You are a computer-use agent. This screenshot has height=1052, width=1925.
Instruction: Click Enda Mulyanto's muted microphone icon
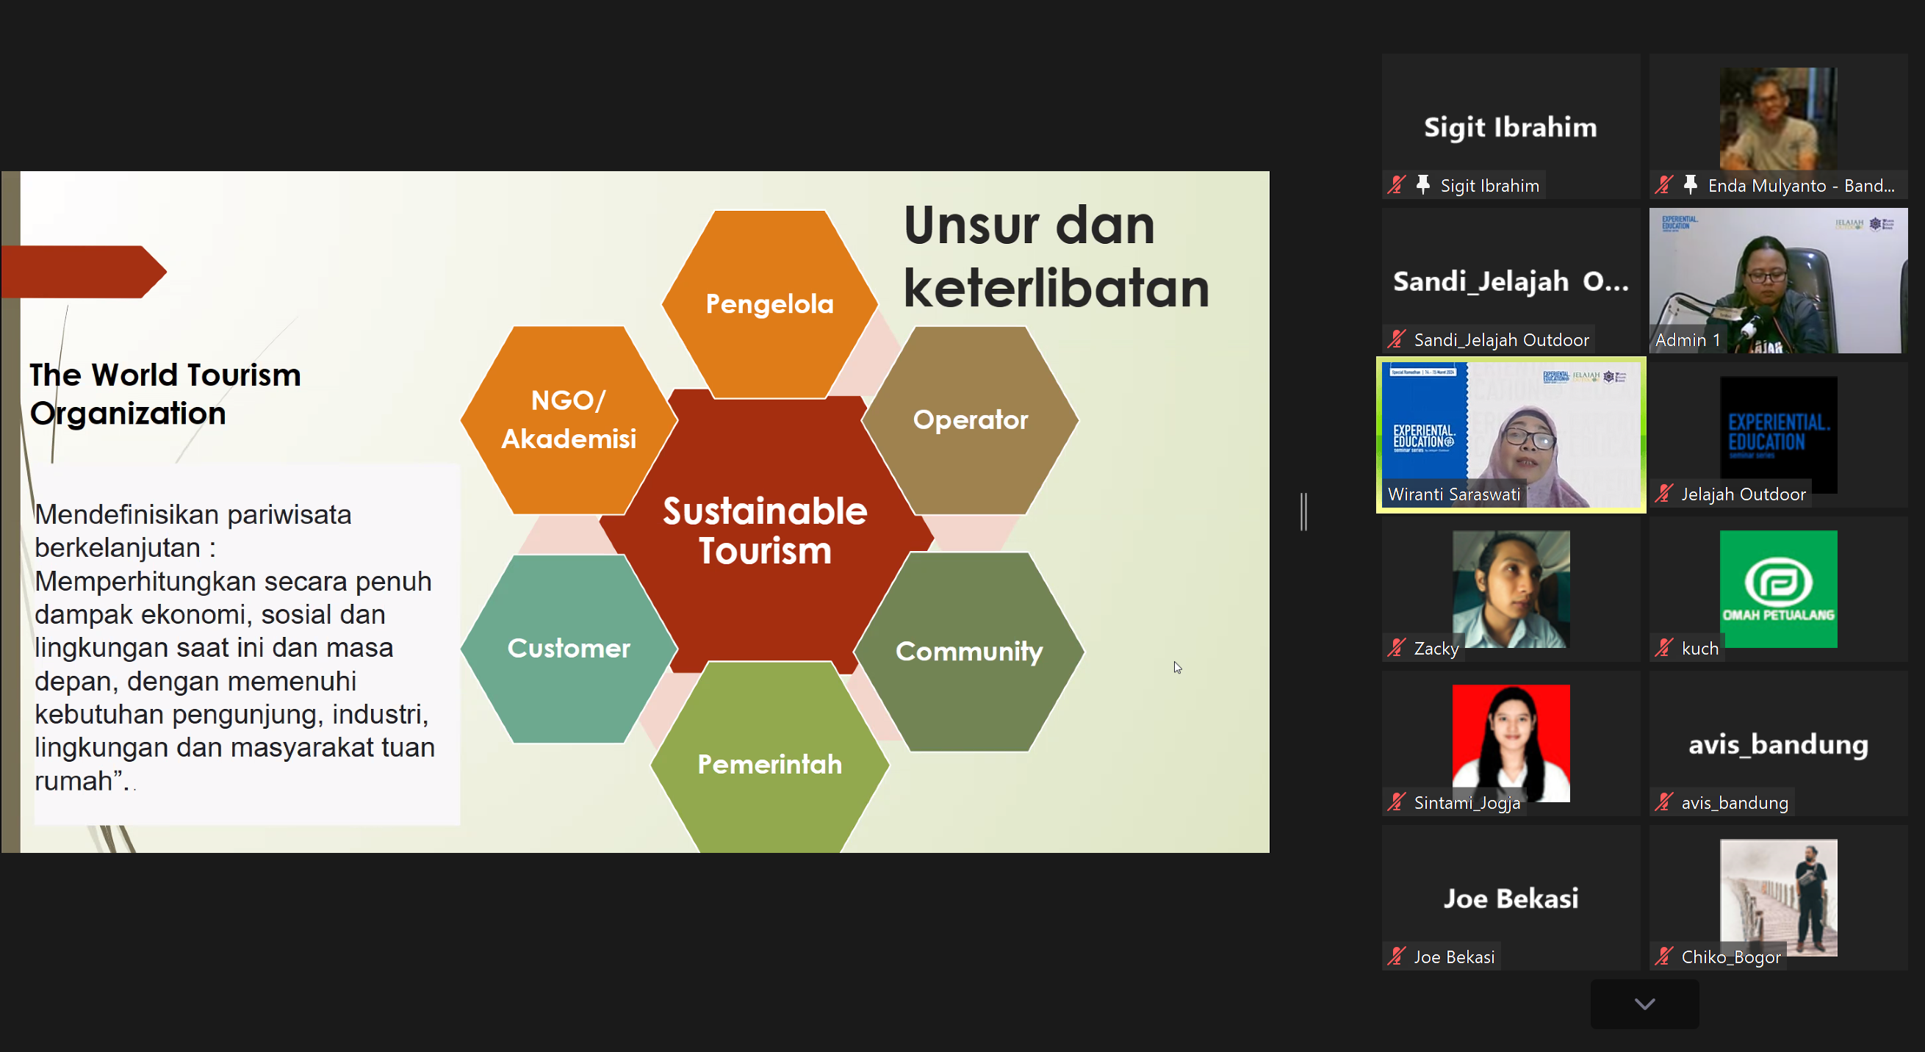pos(1663,184)
